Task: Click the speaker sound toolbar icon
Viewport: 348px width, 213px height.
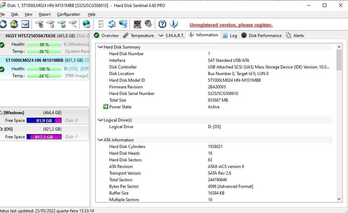Action: [148, 24]
